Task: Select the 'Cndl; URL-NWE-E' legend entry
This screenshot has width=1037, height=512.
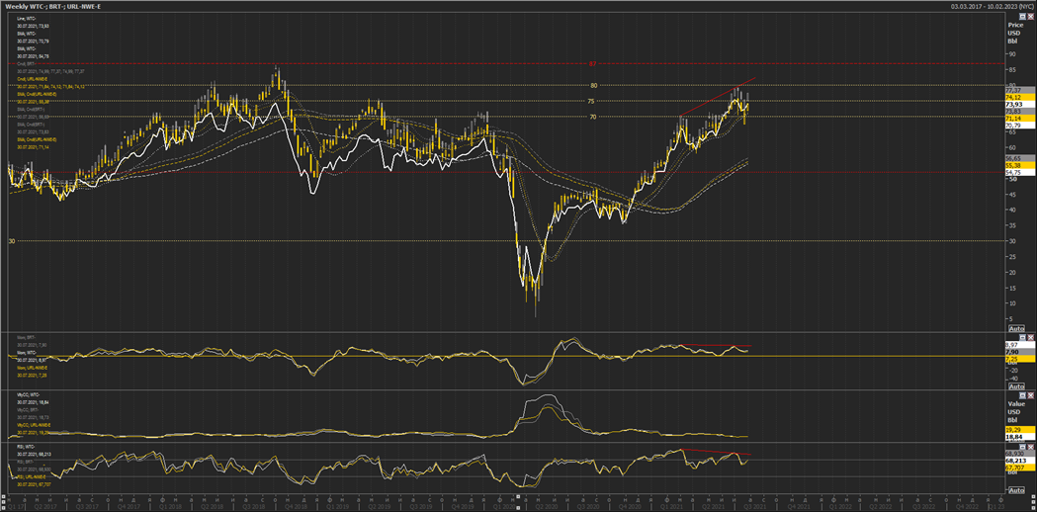Action: (x=33, y=79)
